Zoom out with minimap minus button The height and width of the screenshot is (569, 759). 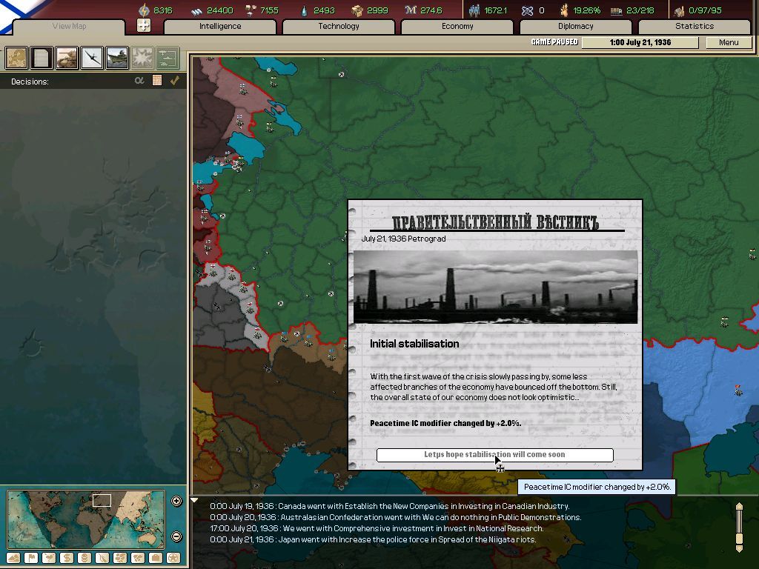pos(176,536)
